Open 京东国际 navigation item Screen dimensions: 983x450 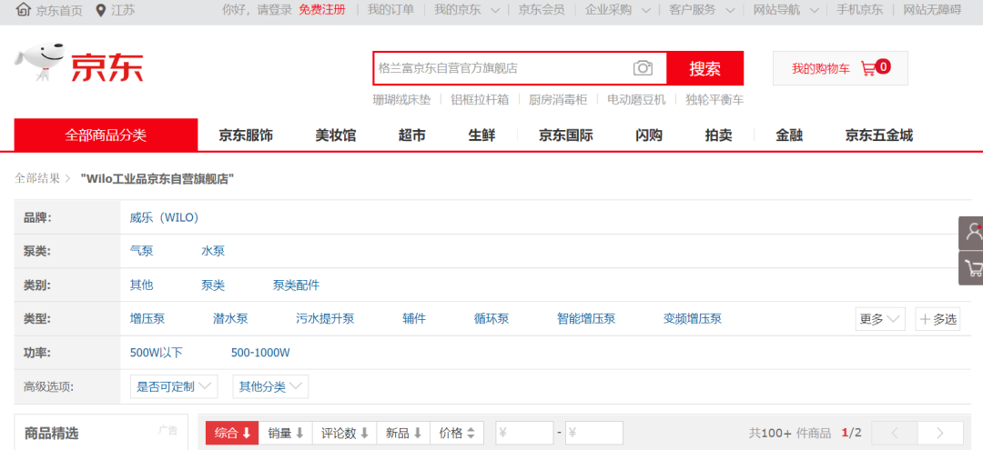565,135
